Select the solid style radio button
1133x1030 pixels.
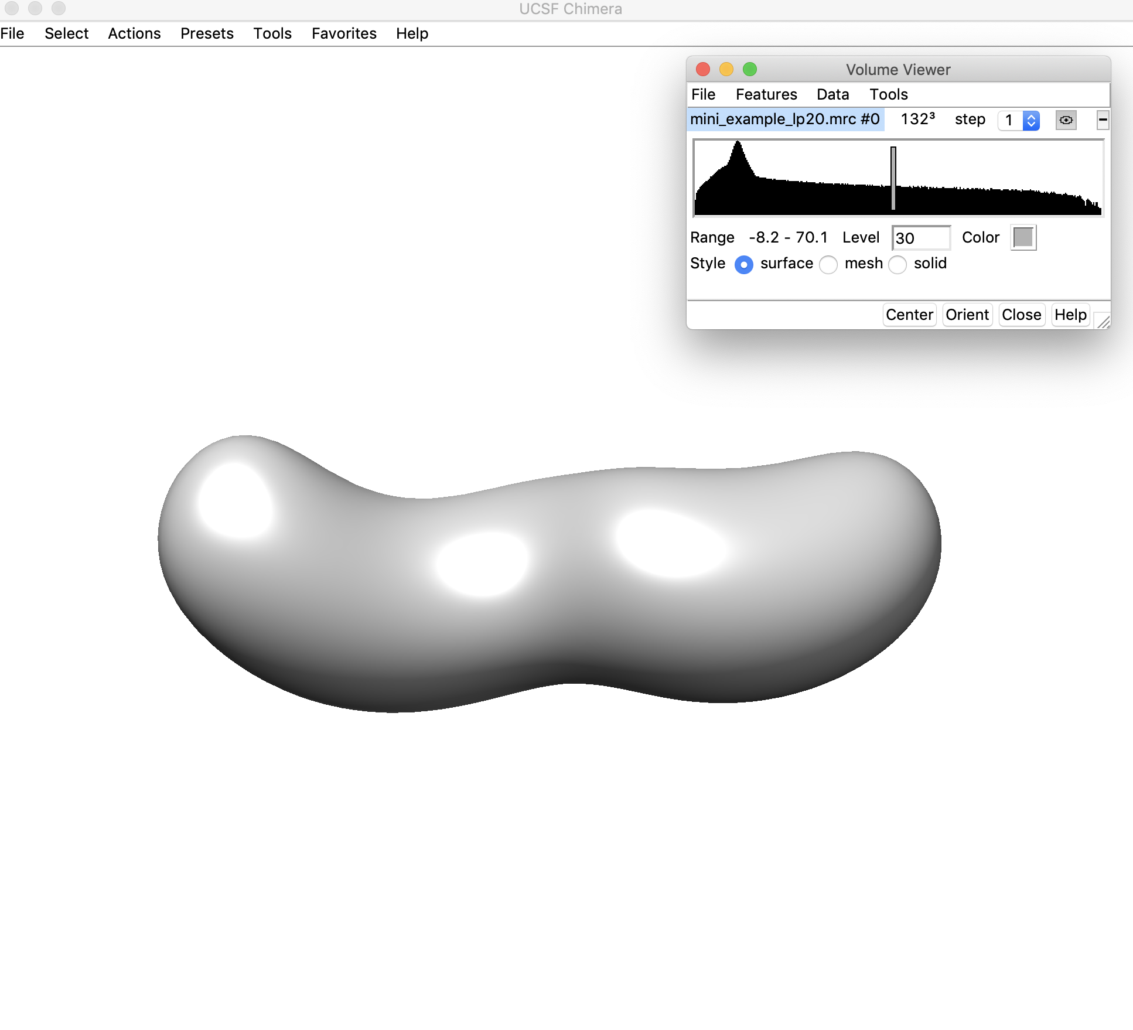pyautogui.click(x=897, y=264)
